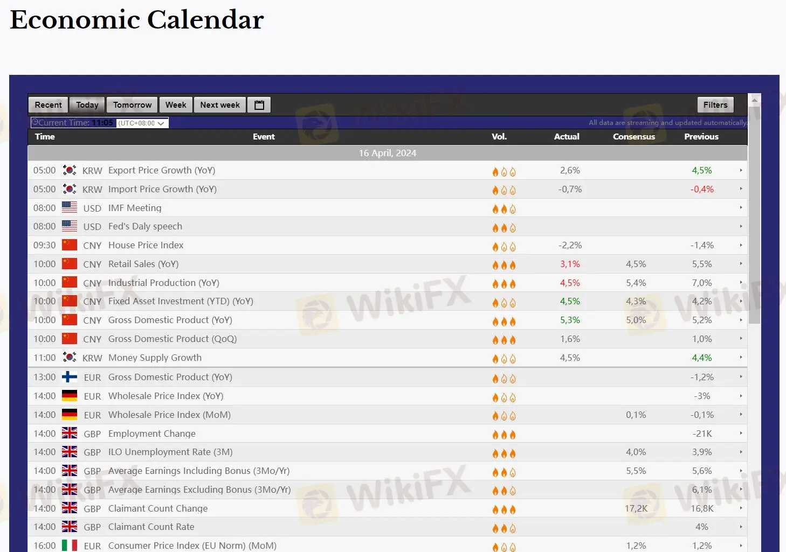Open the Filters button

point(715,105)
